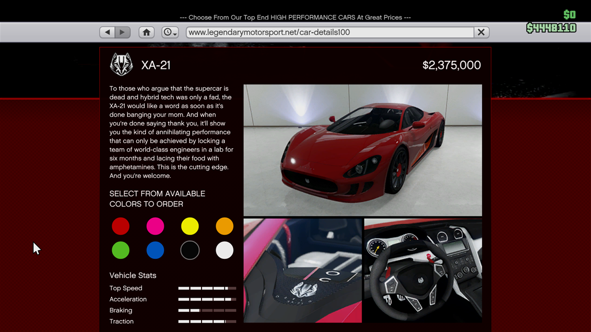Close the browser with the X button
Screen dimensions: 591x332
[481, 32]
